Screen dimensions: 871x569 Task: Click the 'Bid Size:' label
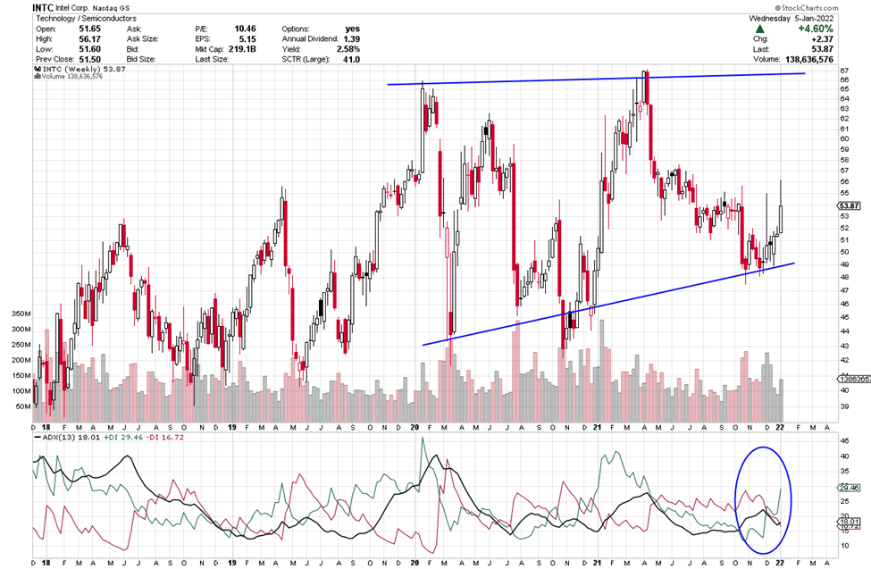tap(141, 59)
